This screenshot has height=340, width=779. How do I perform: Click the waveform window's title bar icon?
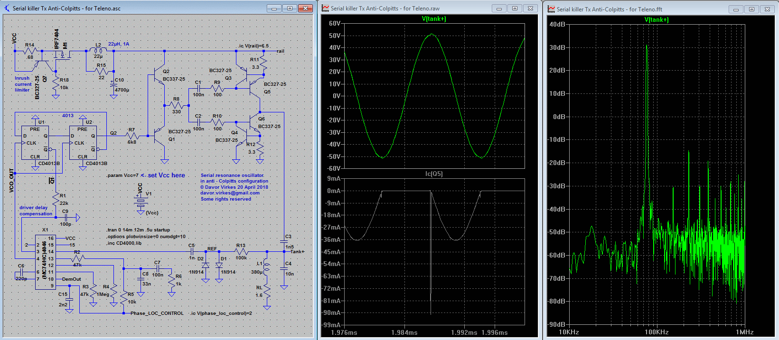[x=325, y=8]
